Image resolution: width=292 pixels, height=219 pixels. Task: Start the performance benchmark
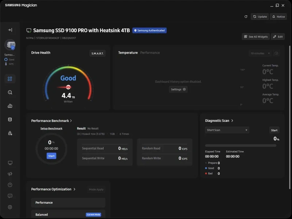pyautogui.click(x=51, y=156)
